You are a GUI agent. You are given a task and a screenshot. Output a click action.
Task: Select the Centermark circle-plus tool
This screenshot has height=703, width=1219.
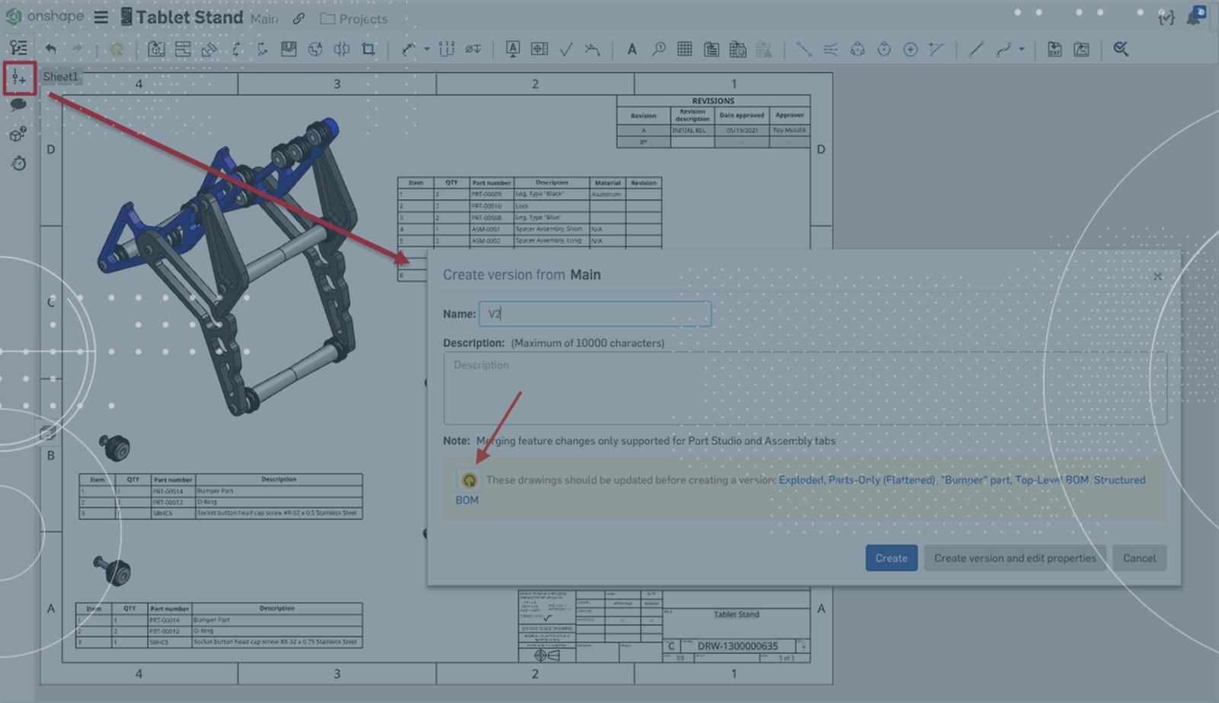tap(910, 50)
